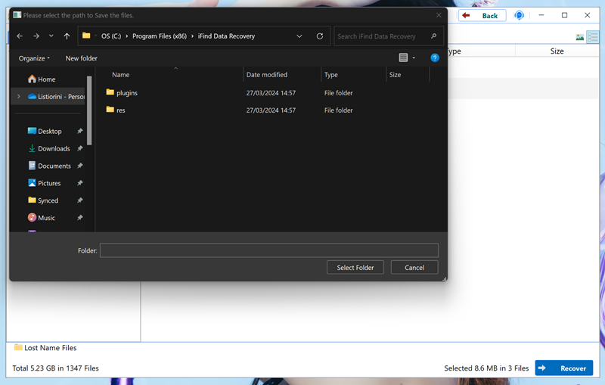The height and width of the screenshot is (385, 605).
Task: Click the blue help question mark icon
Action: (x=435, y=58)
